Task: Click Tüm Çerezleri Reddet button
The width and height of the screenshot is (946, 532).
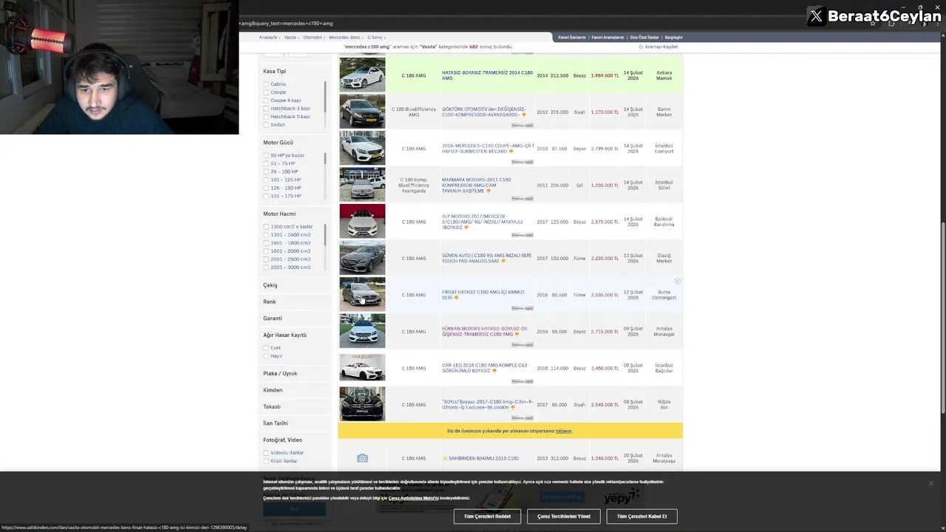Action: (487, 516)
